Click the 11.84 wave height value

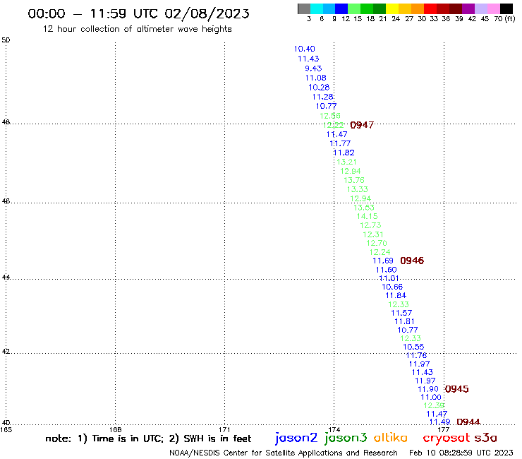[x=396, y=296]
